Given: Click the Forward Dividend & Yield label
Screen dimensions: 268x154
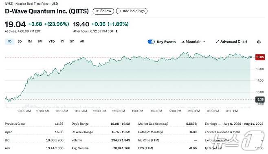Looking at the screenshot, I should (222, 132).
